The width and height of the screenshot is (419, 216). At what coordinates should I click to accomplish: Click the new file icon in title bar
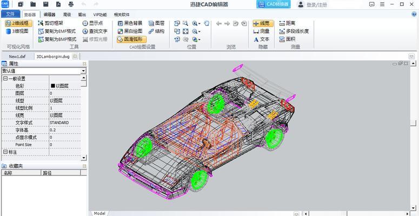point(21,4)
